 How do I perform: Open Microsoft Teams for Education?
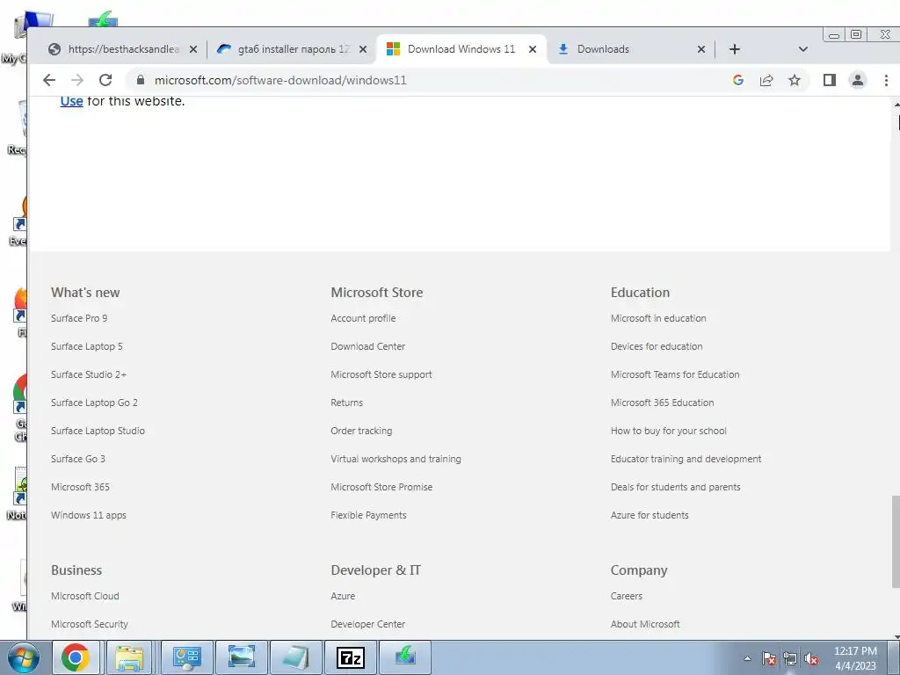[x=675, y=374]
